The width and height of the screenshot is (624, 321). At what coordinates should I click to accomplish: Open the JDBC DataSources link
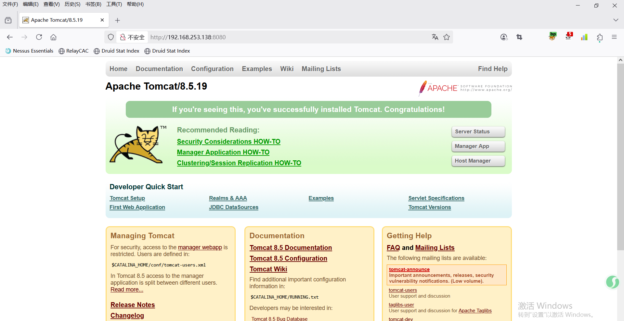[x=233, y=207]
